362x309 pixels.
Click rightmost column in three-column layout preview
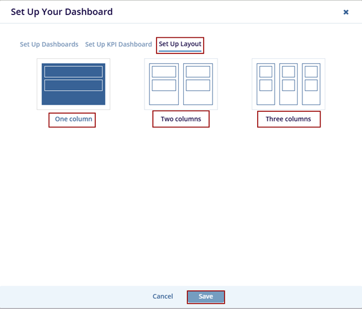coord(311,84)
